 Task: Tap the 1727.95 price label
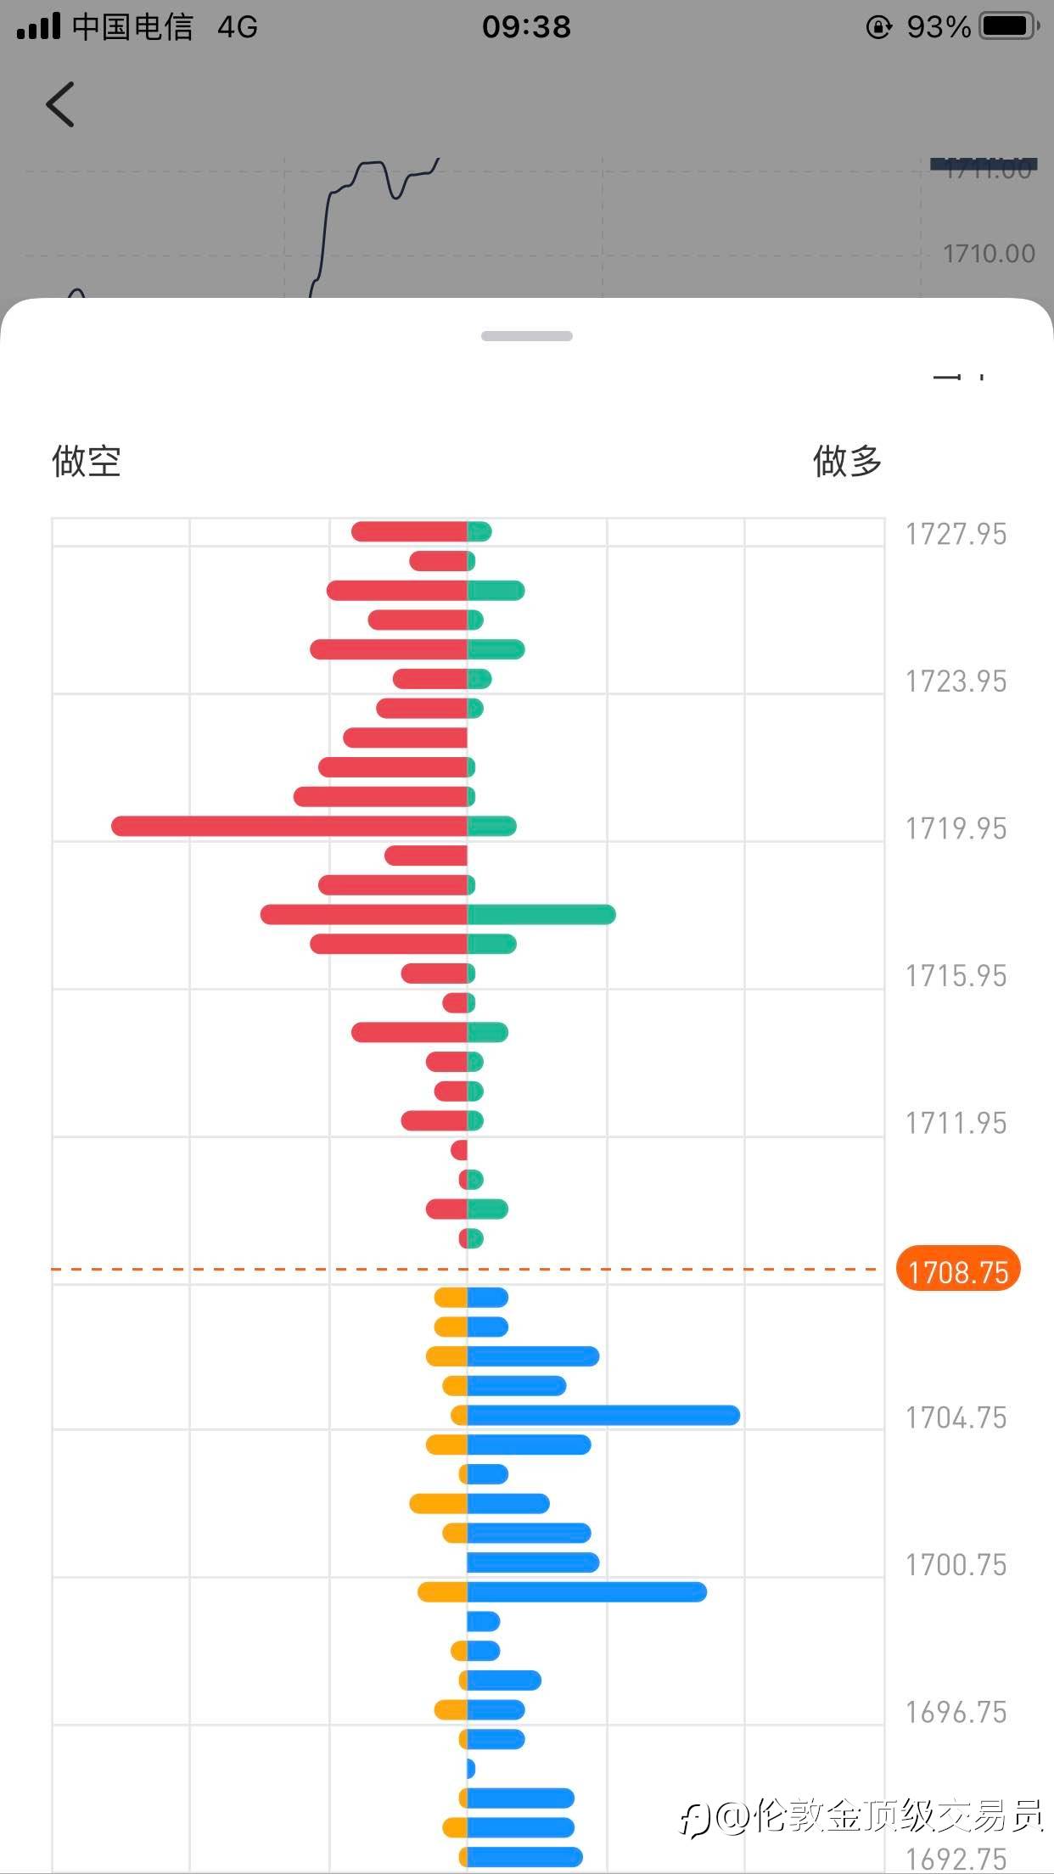pyautogui.click(x=956, y=534)
